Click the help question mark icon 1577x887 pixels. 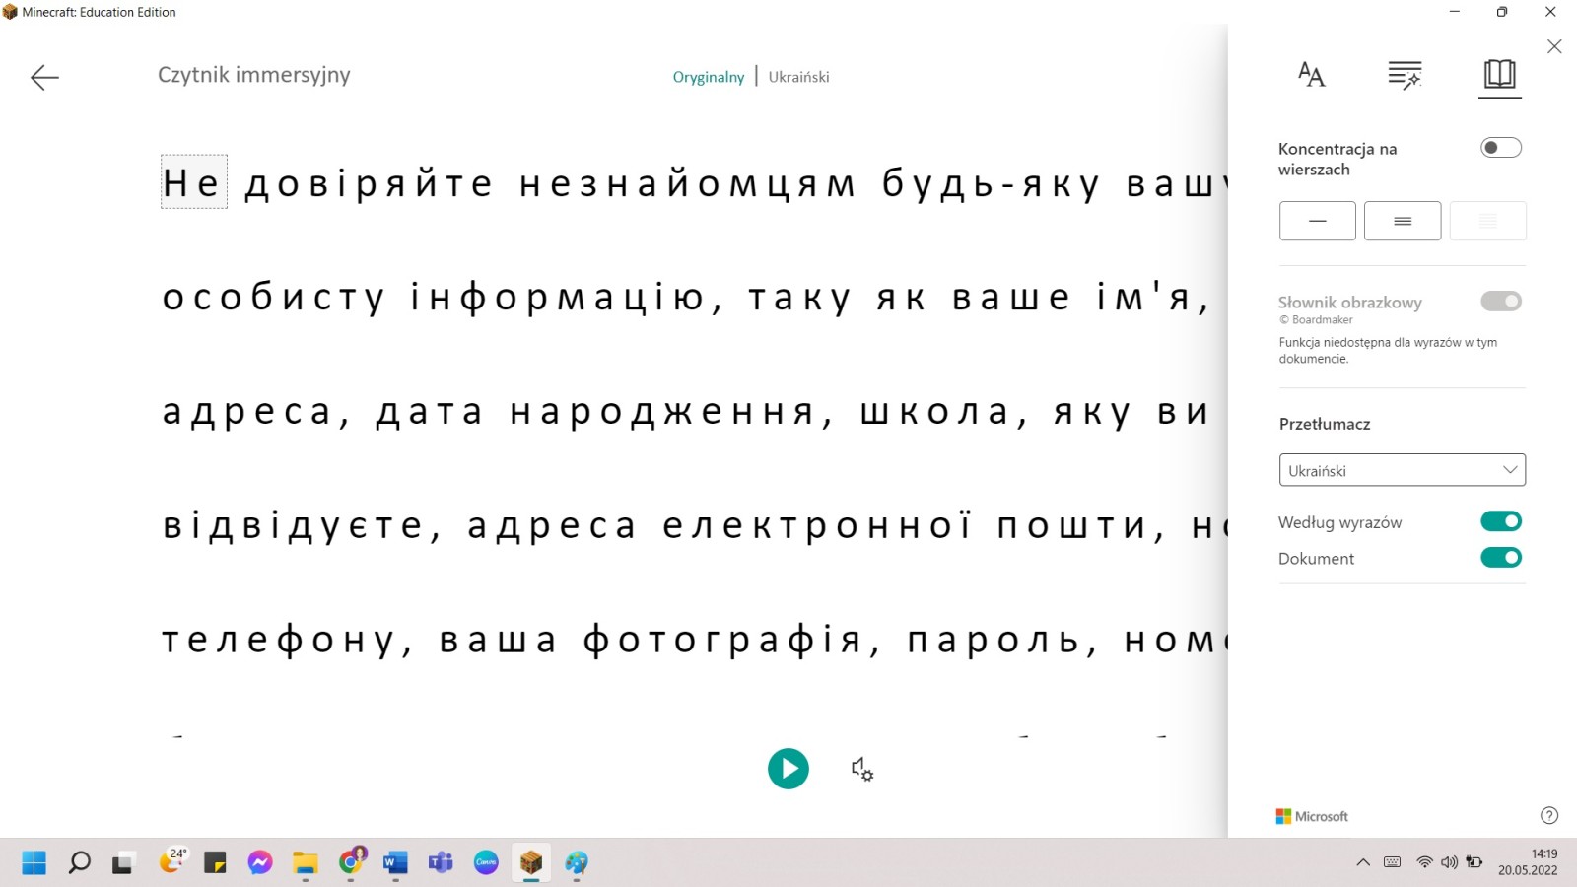point(1548,815)
